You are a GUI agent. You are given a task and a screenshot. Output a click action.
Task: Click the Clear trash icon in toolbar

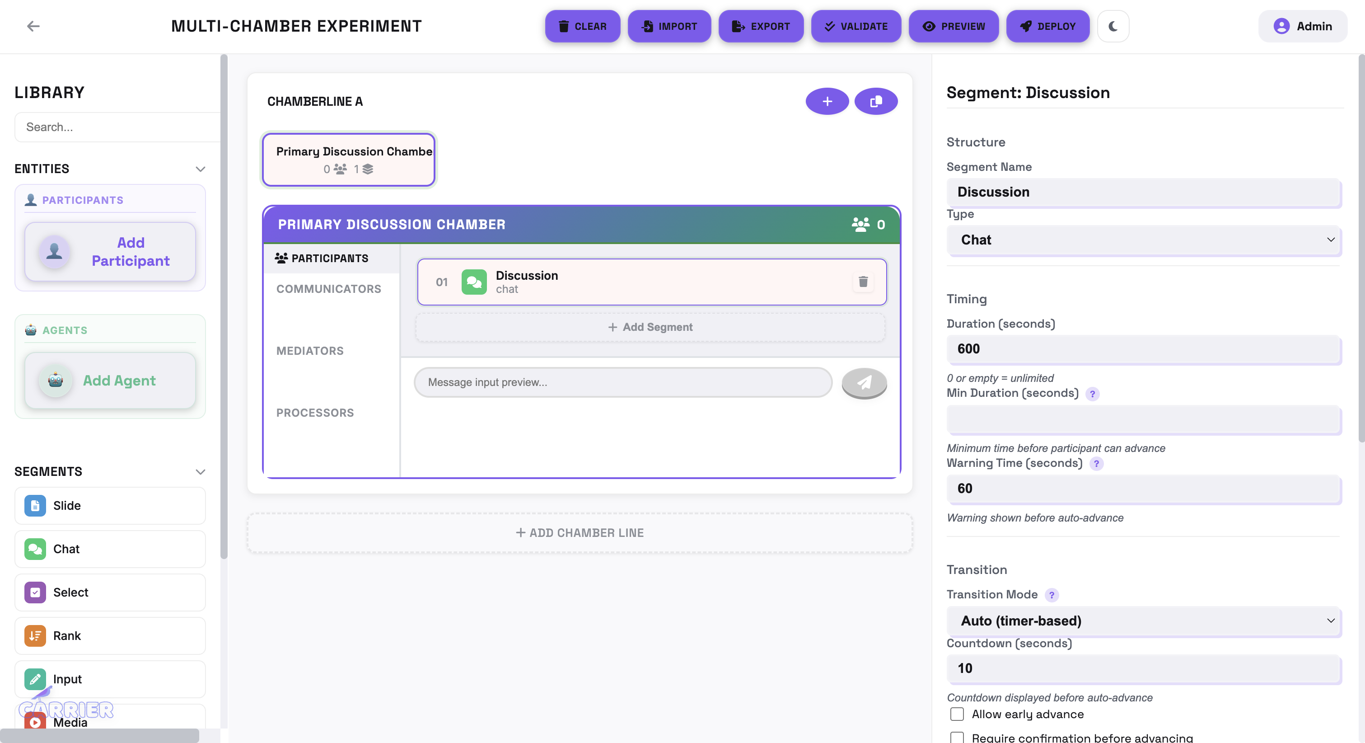[564, 26]
